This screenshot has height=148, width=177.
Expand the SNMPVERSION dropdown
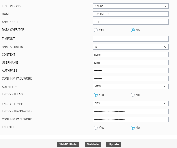[x=131, y=47]
